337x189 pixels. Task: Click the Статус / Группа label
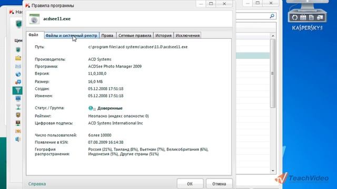(49, 108)
